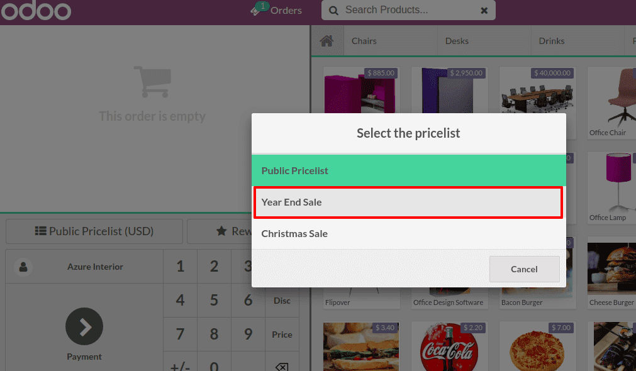Switch to the Desks category tab
Image resolution: width=636 pixels, height=371 pixels.
point(457,41)
